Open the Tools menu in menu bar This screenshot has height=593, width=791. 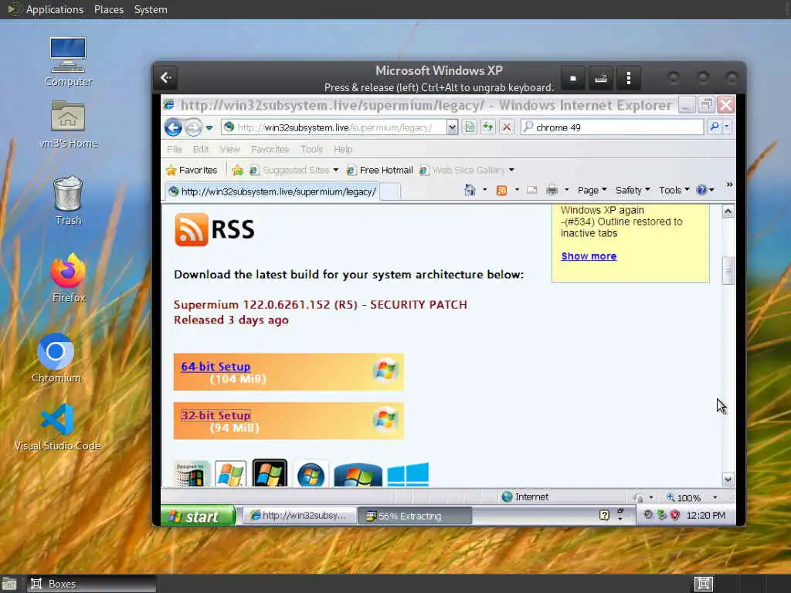coord(311,149)
